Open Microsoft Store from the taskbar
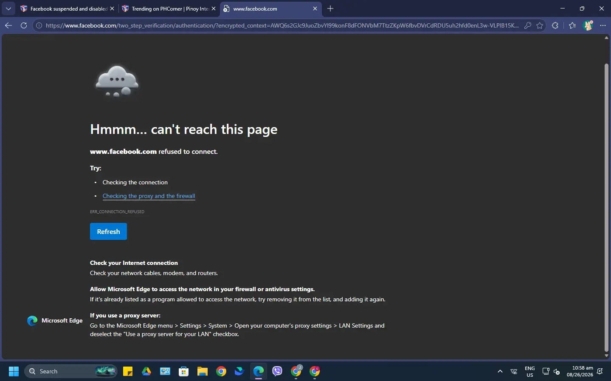 click(x=184, y=371)
